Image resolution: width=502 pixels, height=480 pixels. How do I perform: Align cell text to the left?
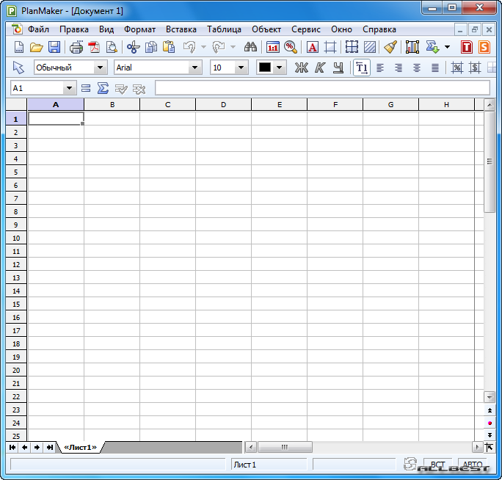pos(380,68)
